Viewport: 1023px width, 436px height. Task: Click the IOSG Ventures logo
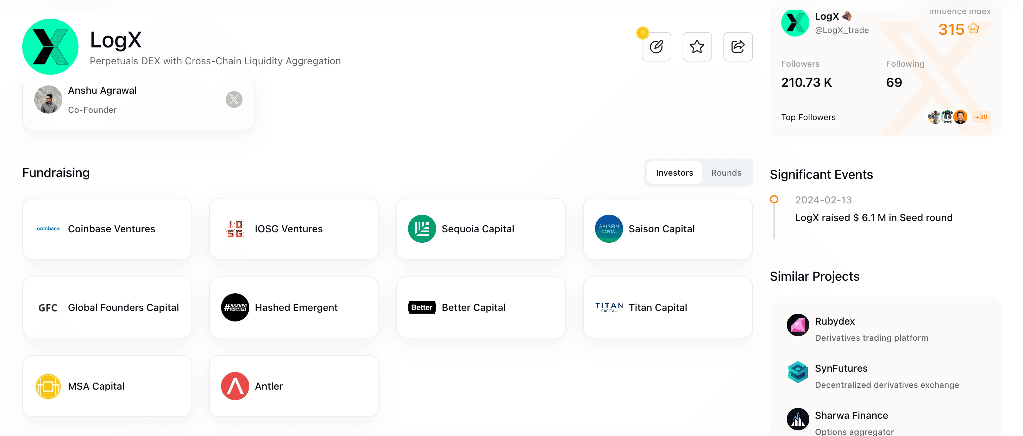pos(235,229)
